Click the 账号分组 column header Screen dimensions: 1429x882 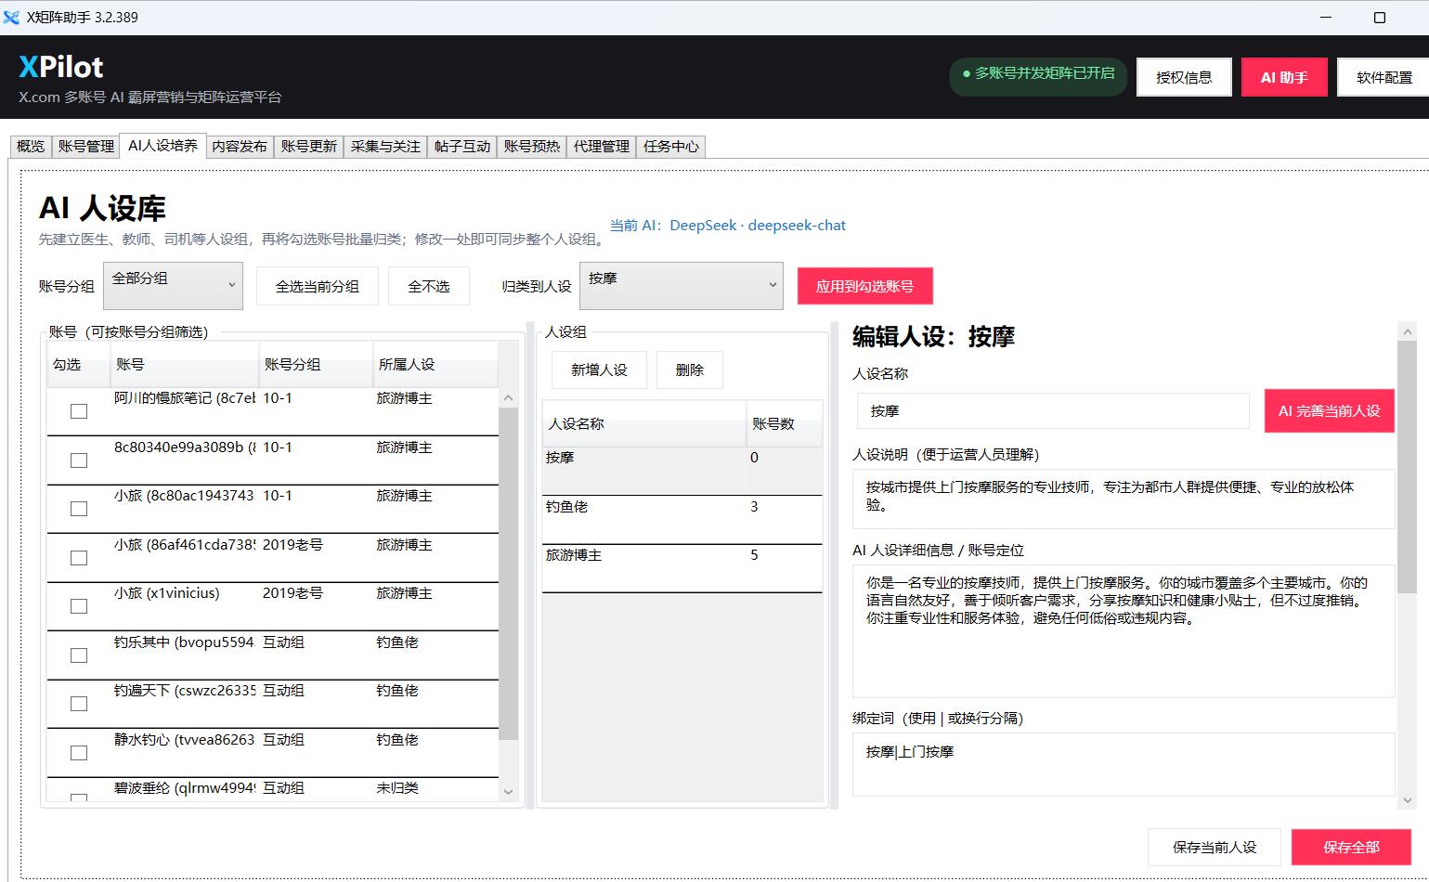click(316, 364)
